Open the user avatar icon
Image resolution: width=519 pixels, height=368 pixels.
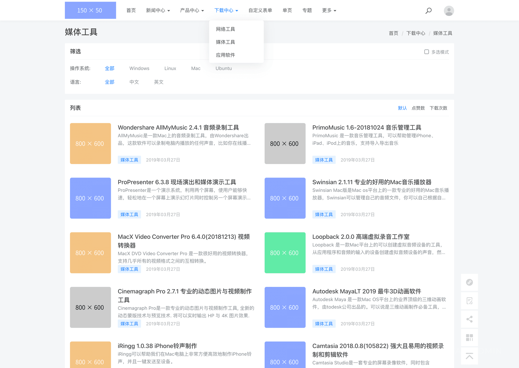[449, 11]
